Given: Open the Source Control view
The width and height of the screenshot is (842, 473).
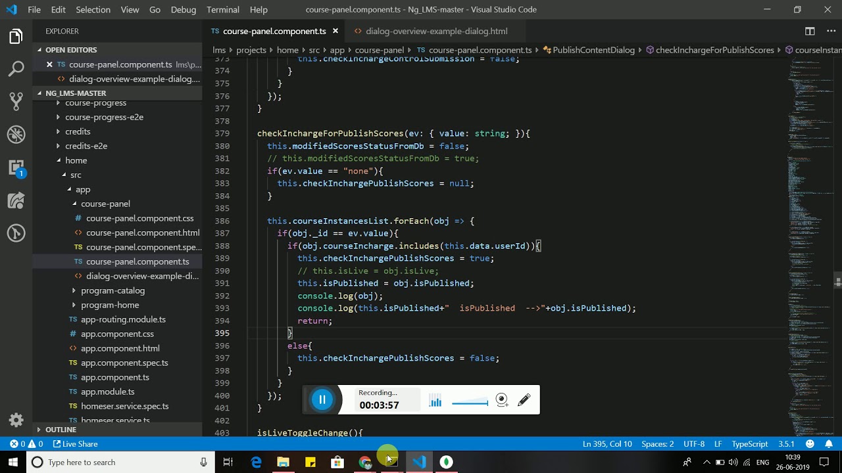Looking at the screenshot, I should coord(16,101).
